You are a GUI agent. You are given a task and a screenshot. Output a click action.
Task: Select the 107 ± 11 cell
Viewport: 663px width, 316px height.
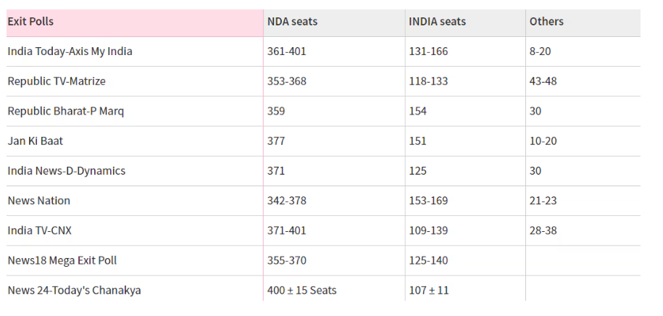click(x=429, y=290)
